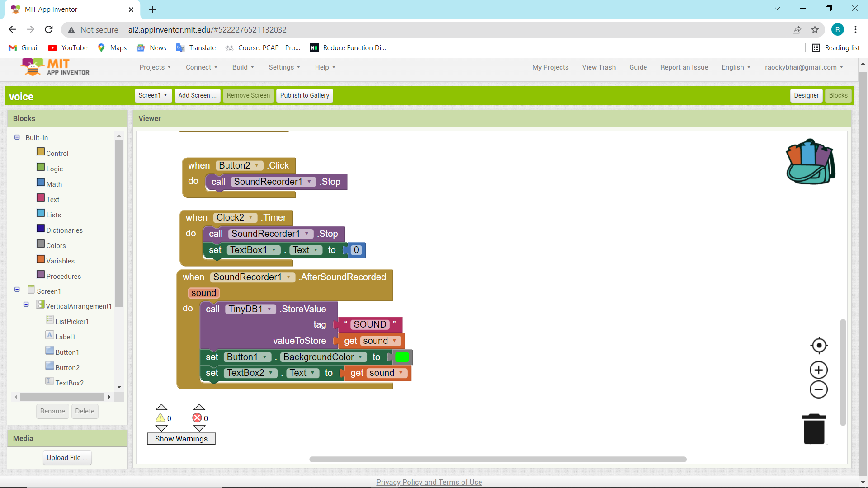Click the Show Warnings button

click(181, 439)
